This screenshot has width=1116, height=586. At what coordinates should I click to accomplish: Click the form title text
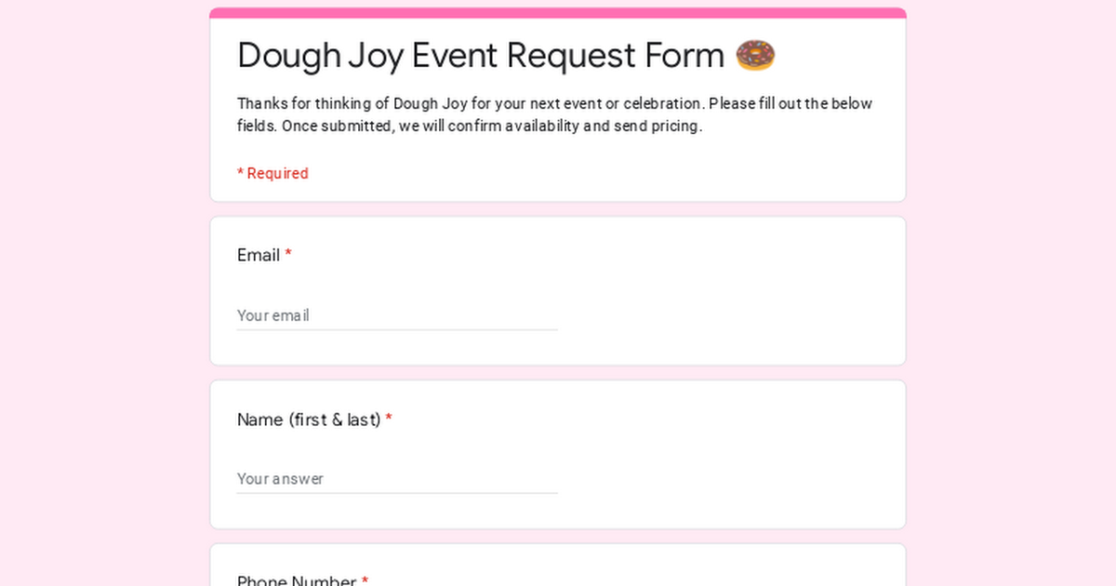click(484, 55)
